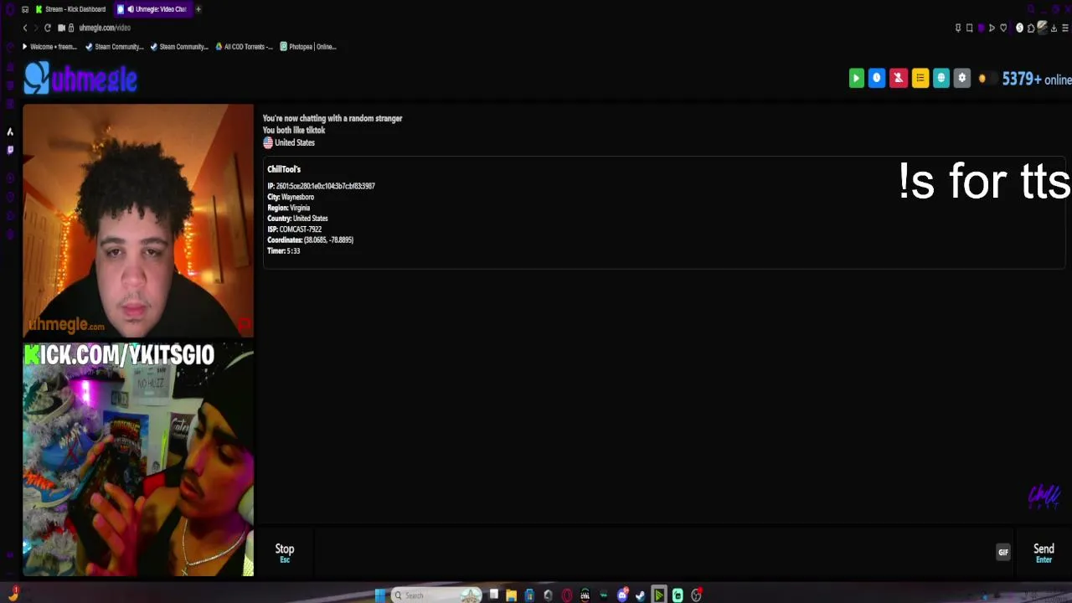Open the first Steam Community bookmark
Screen dimensions: 1072x603
[115, 47]
